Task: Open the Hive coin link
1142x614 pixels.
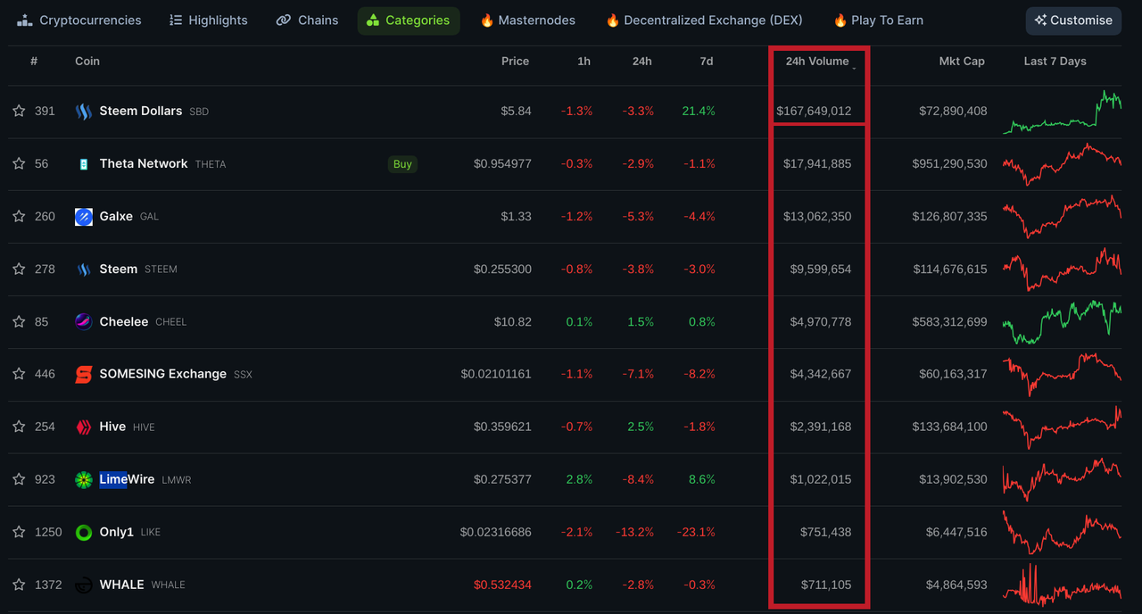Action: click(112, 427)
